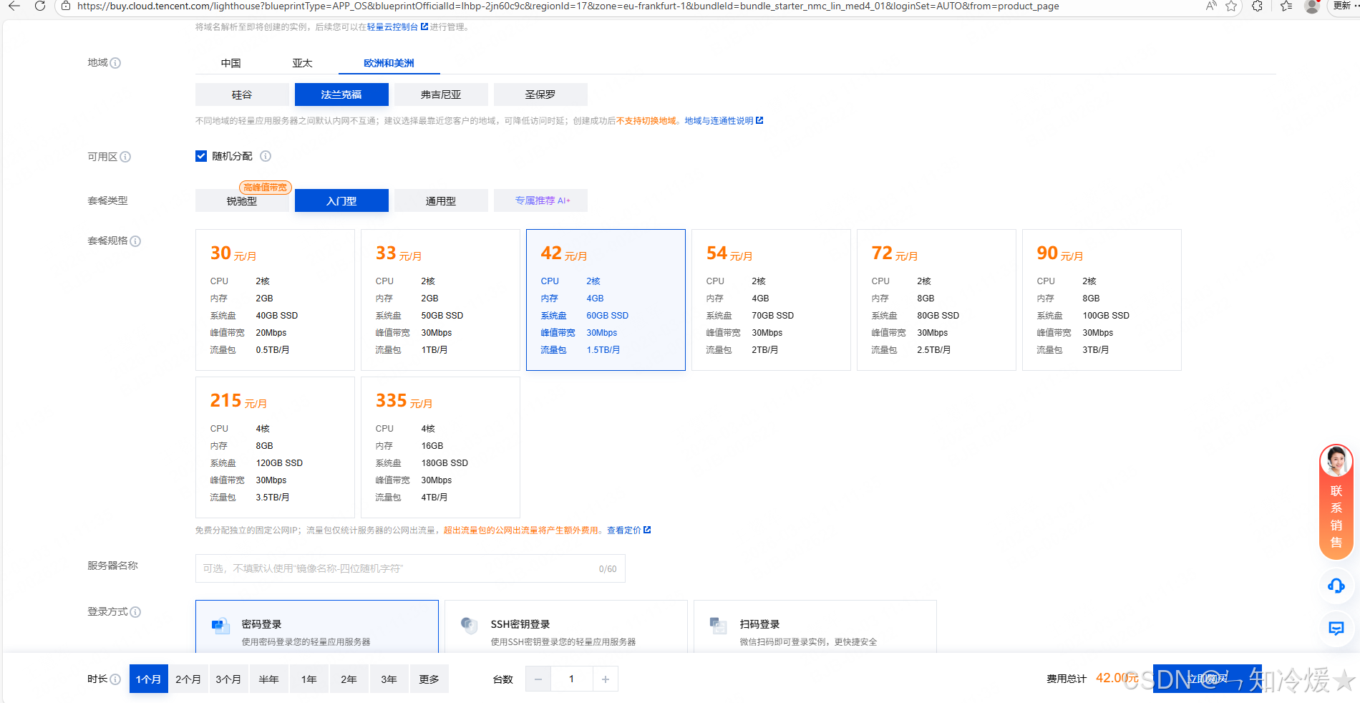The width and height of the screenshot is (1360, 703).
Task: Click the 服务器名称 input field
Action: point(408,568)
